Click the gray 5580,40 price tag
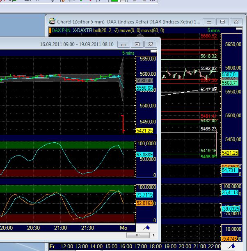Viewport: 247px width, 251px height. 144,81
